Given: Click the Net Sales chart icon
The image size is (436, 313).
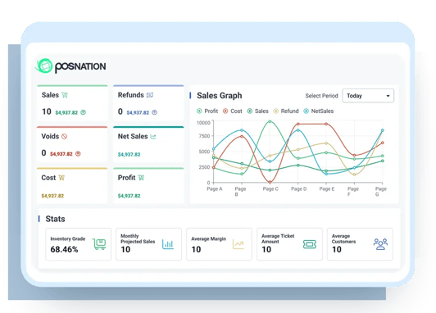Looking at the screenshot, I should [x=153, y=137].
